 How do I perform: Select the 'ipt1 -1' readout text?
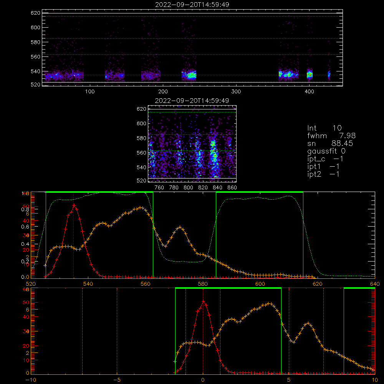(x=323, y=167)
